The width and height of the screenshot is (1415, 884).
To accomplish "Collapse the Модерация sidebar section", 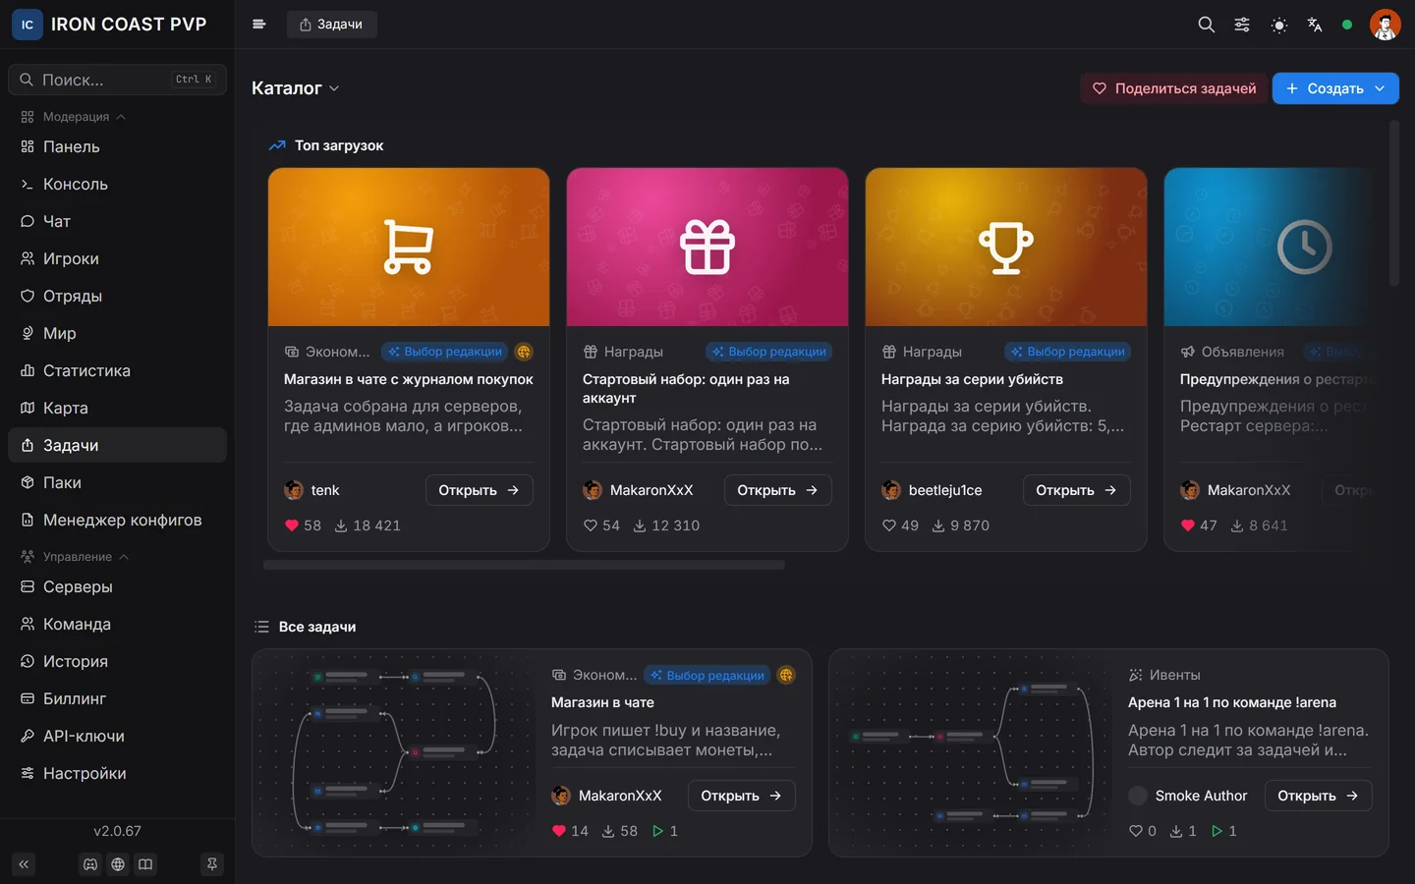I will [74, 117].
